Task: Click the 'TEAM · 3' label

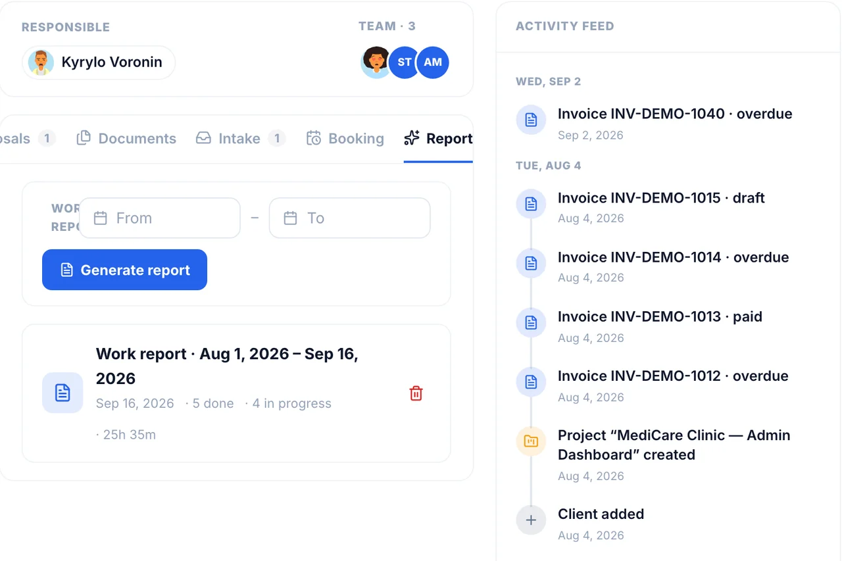Action: [x=387, y=26]
